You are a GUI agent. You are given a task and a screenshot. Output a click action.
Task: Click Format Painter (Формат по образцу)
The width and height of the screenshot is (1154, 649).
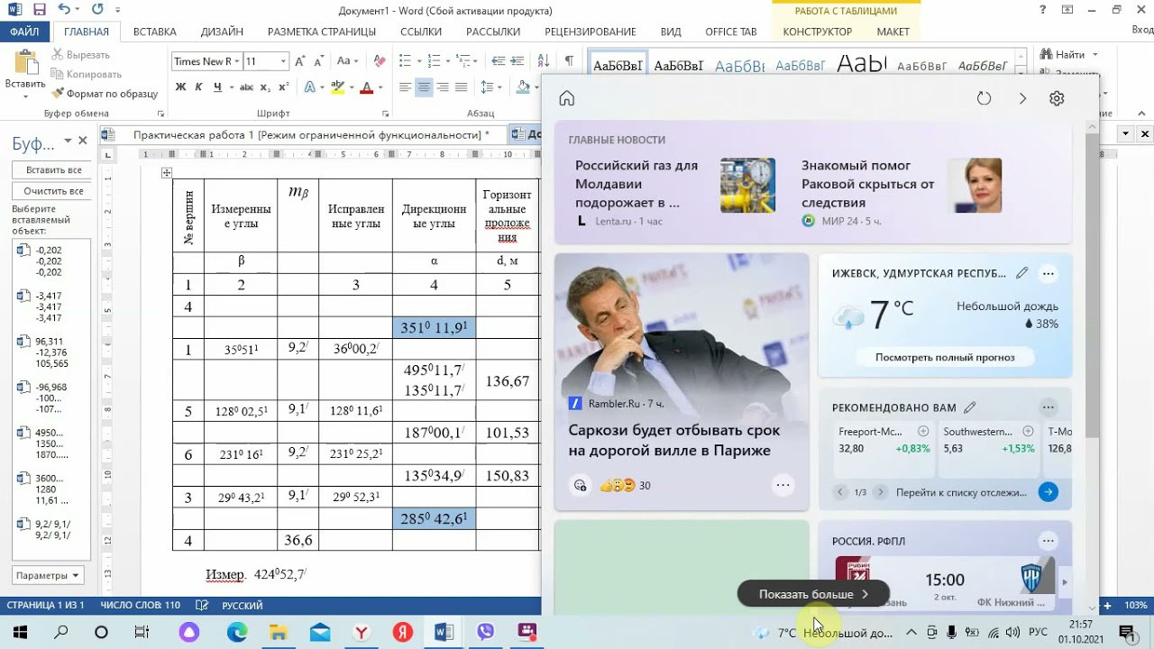click(105, 94)
